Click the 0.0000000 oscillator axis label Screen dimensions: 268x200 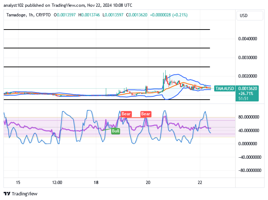[x=248, y=144]
